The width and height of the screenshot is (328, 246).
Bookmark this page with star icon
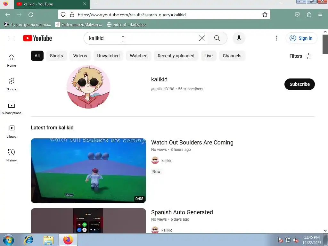265,15
